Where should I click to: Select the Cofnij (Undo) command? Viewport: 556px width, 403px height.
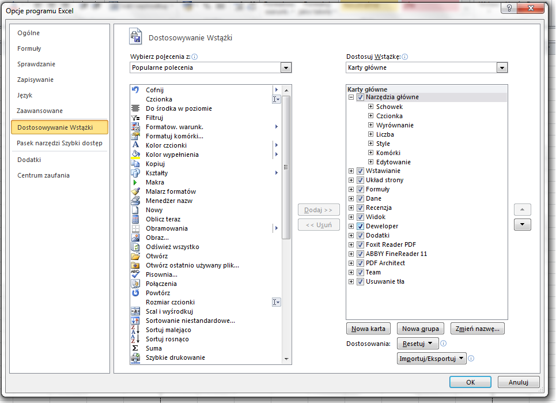coord(156,89)
